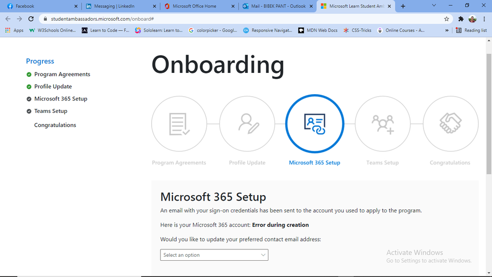This screenshot has height=277, width=492.
Task: Close the Messaging LinkedIn tab
Action: click(x=154, y=6)
